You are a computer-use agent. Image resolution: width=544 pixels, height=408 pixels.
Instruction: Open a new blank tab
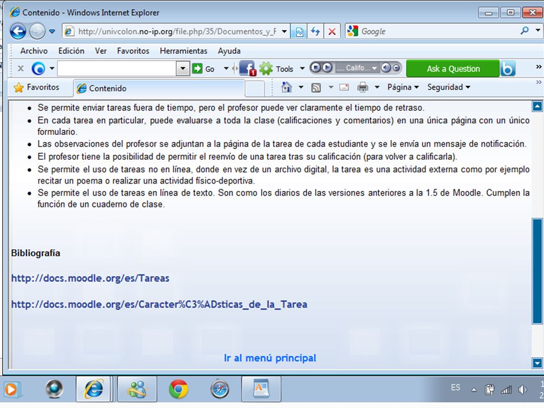point(254,88)
